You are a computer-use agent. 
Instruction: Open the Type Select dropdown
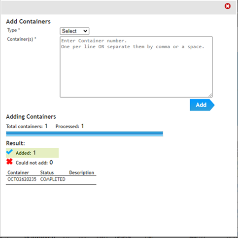click(x=74, y=31)
